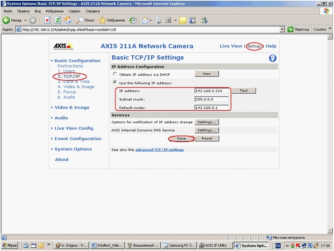Open the Избранное menu in menu bar

pyautogui.click(x=54, y=11)
